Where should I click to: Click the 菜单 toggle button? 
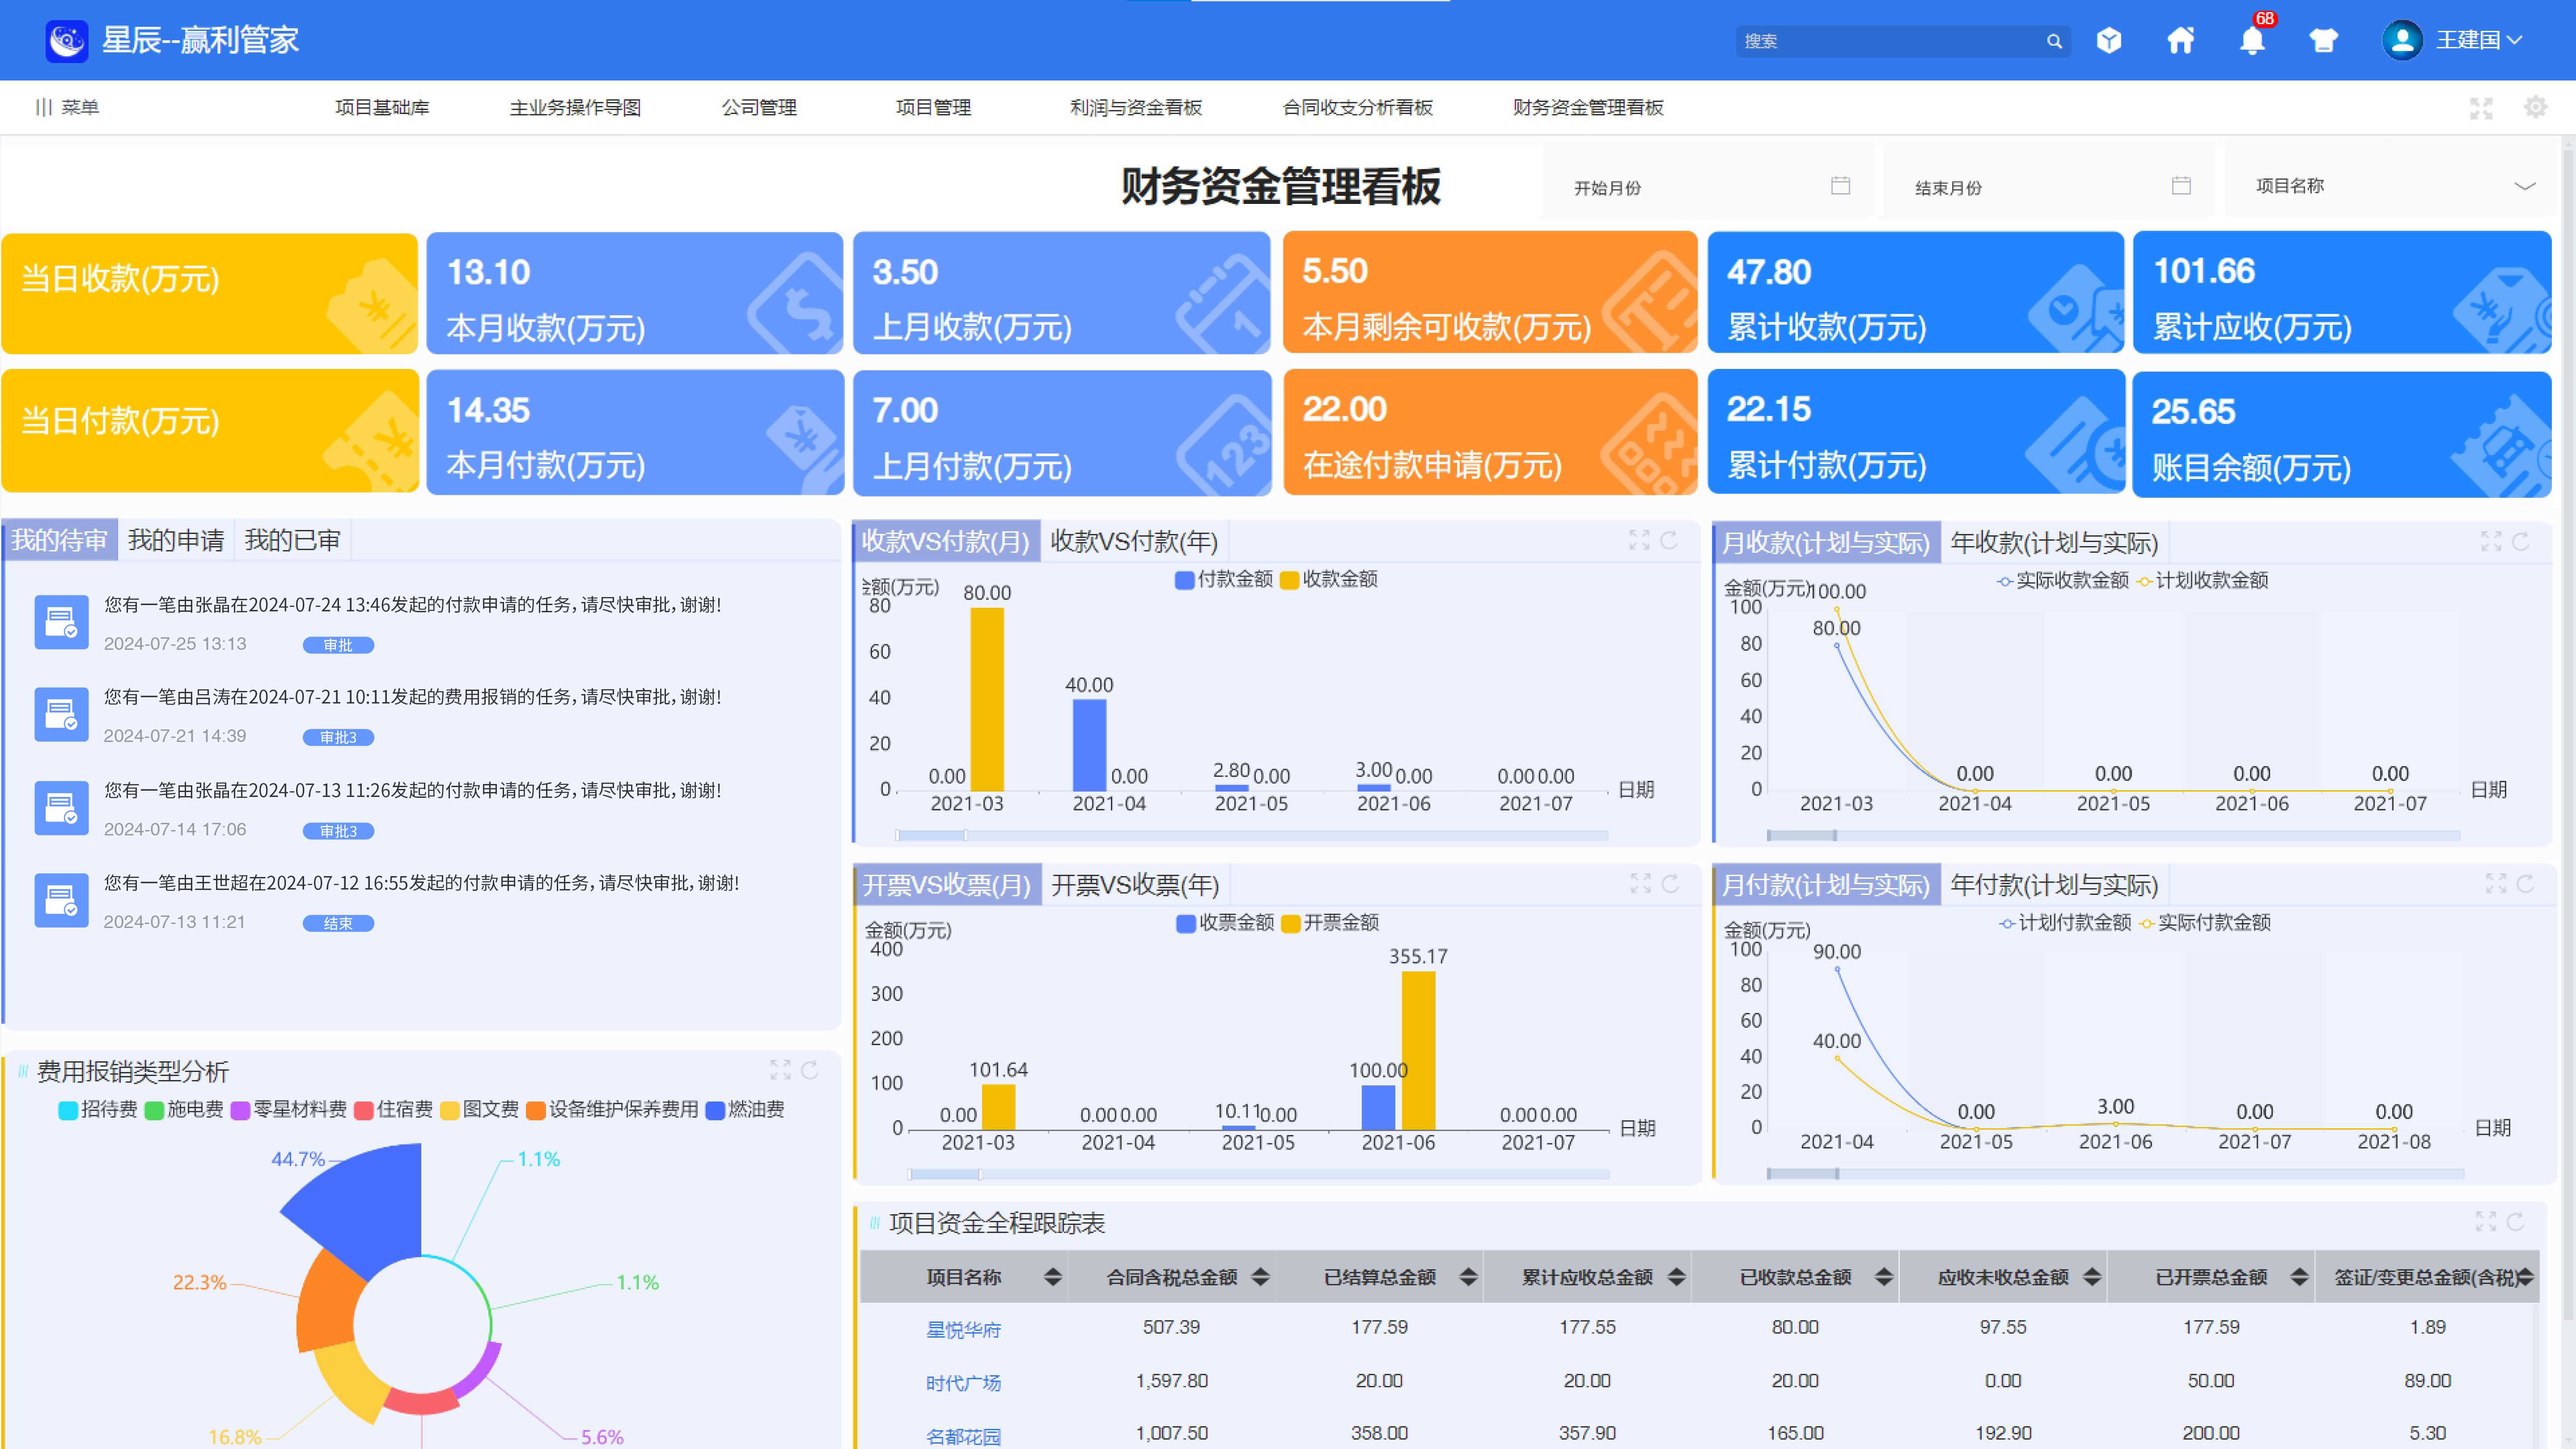[x=67, y=107]
